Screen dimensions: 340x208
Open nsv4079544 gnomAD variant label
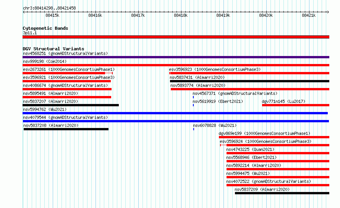[65, 117]
